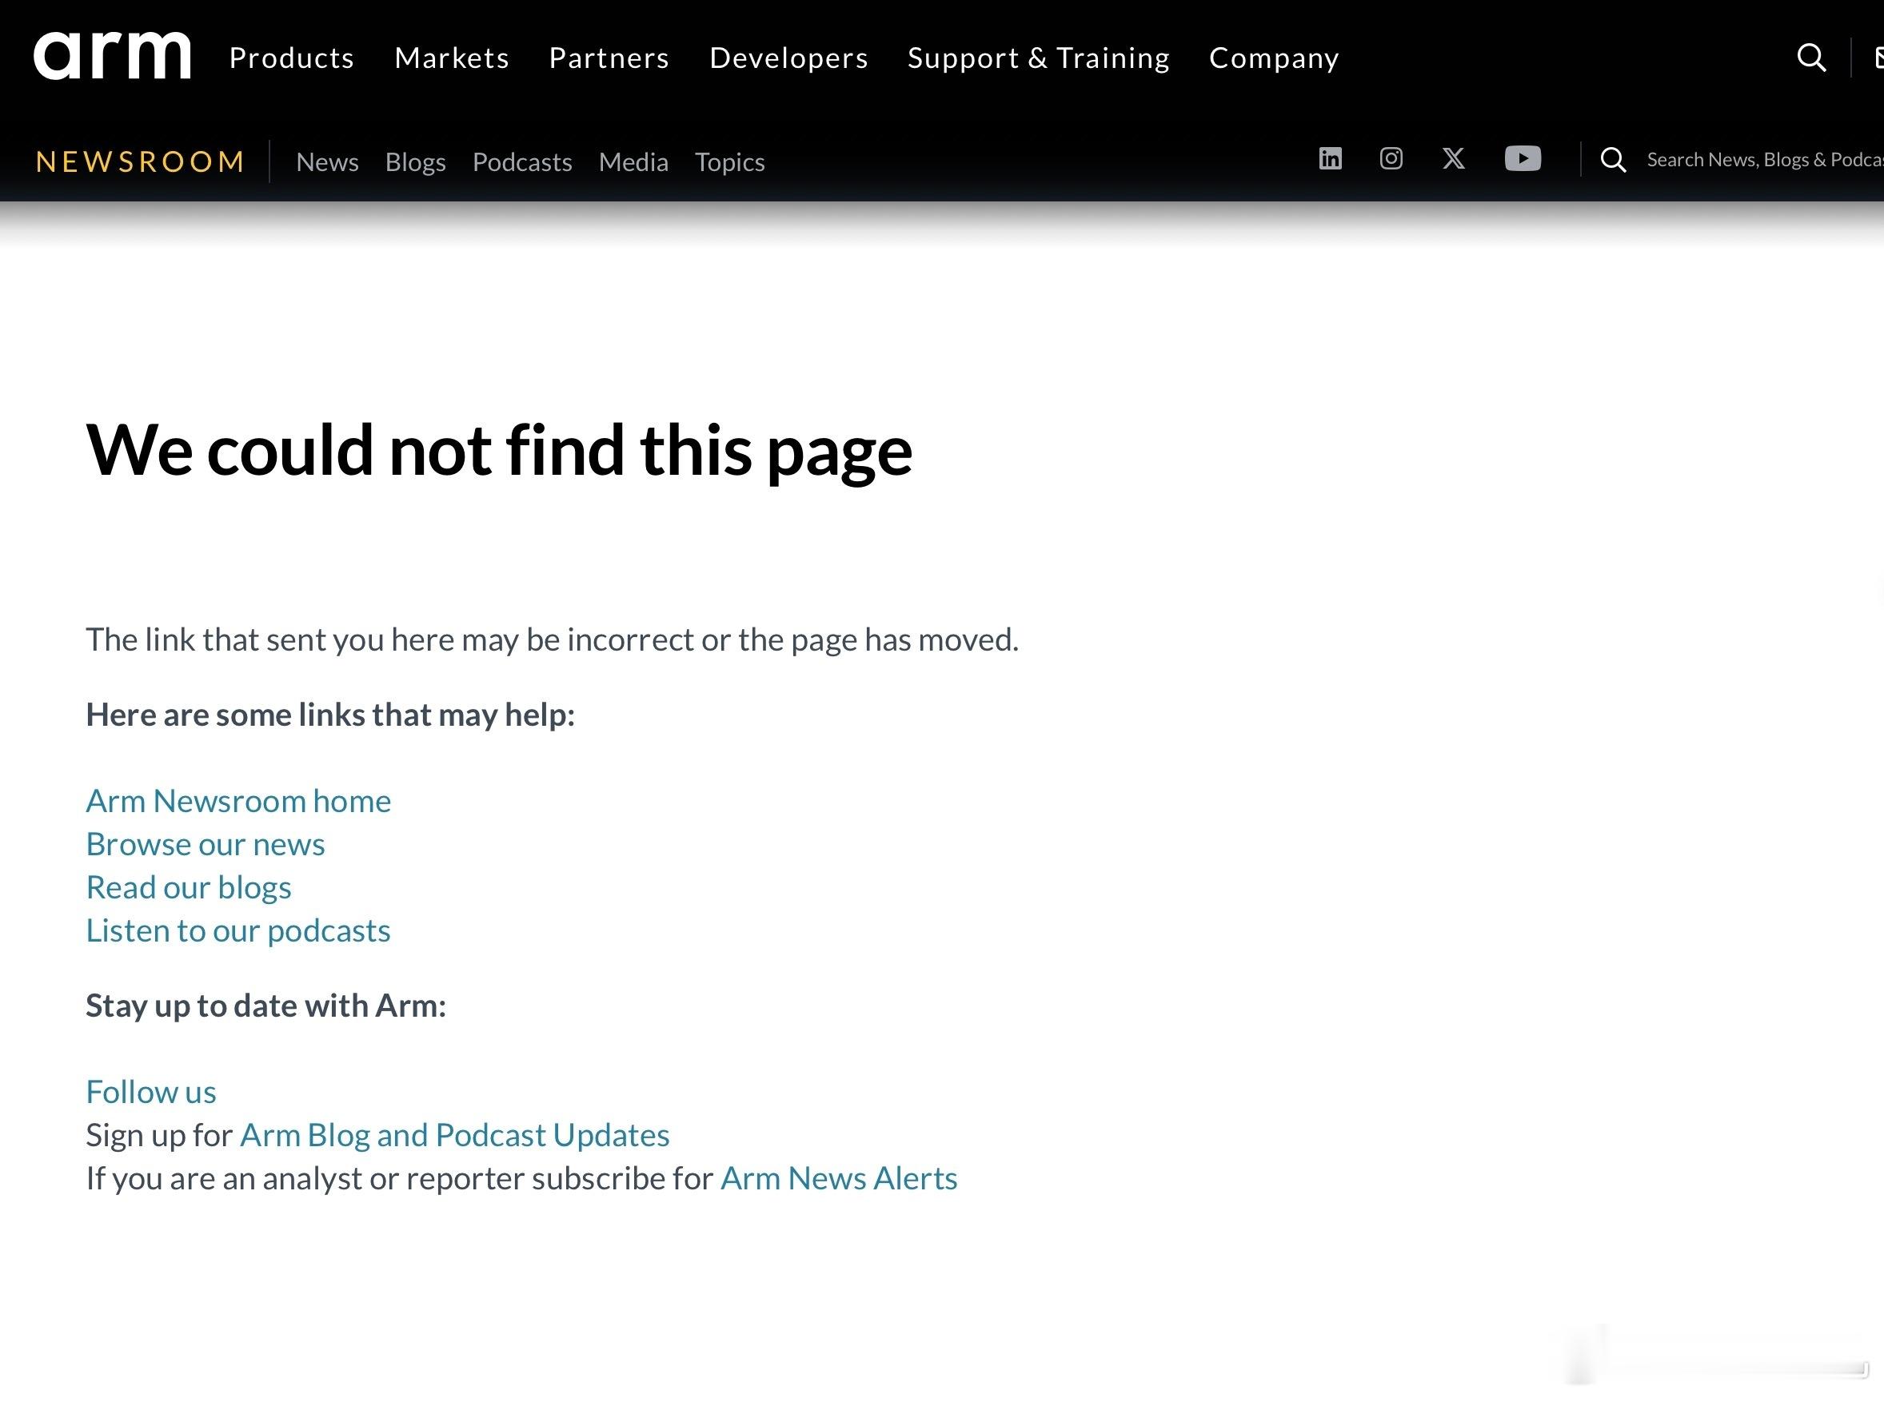Open the Developers menu
The width and height of the screenshot is (1884, 1402).
788,58
